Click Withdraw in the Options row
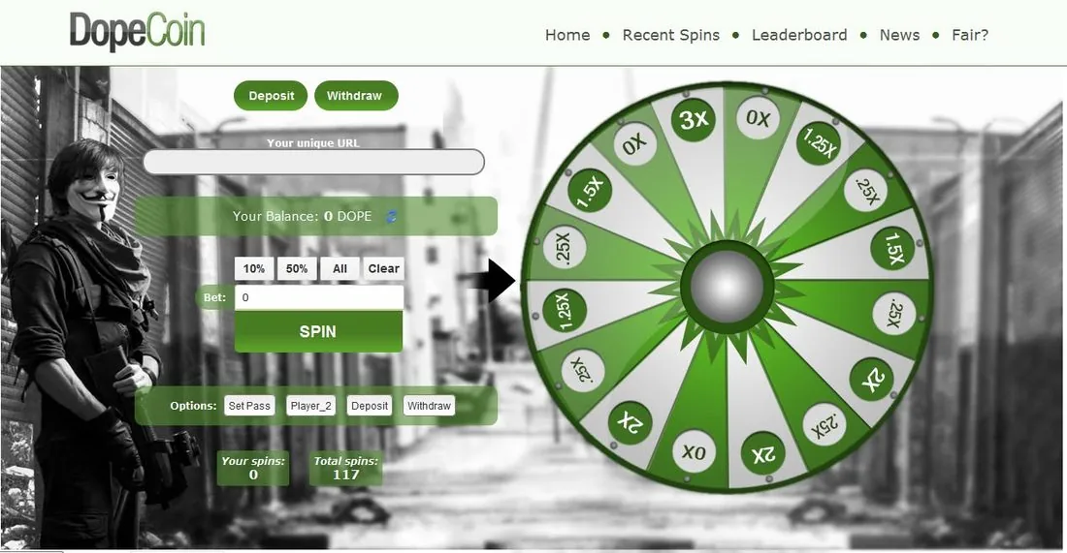This screenshot has width=1067, height=553. 429,406
